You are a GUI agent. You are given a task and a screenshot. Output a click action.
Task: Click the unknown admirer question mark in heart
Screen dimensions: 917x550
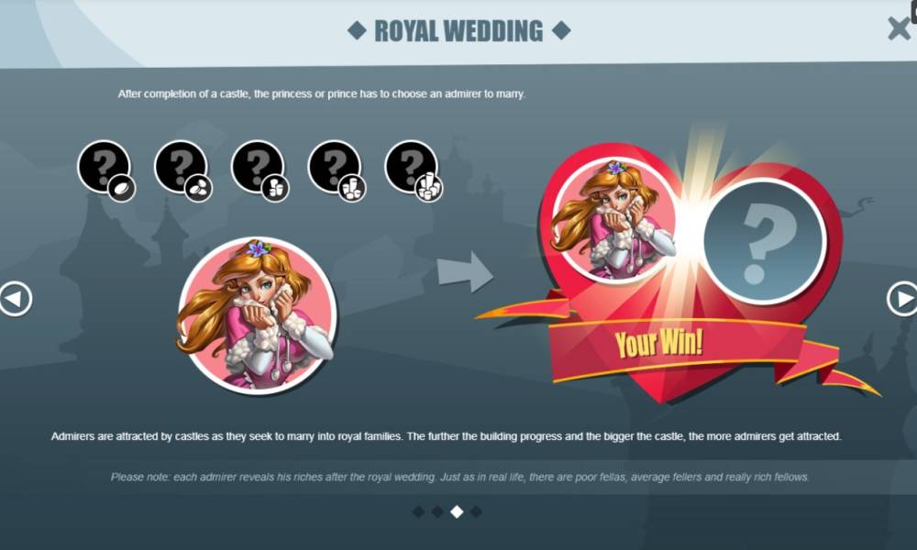point(765,241)
